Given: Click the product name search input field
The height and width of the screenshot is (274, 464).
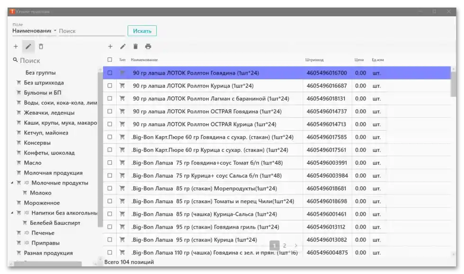Looking at the screenshot, I should click(x=92, y=31).
